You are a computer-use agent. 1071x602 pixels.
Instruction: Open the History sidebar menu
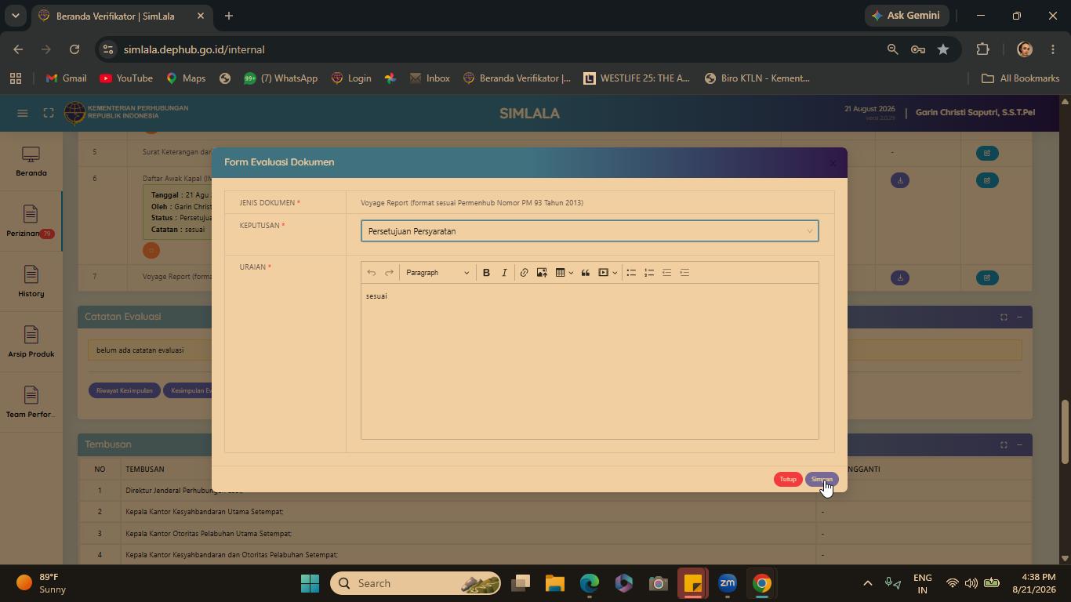(x=31, y=281)
